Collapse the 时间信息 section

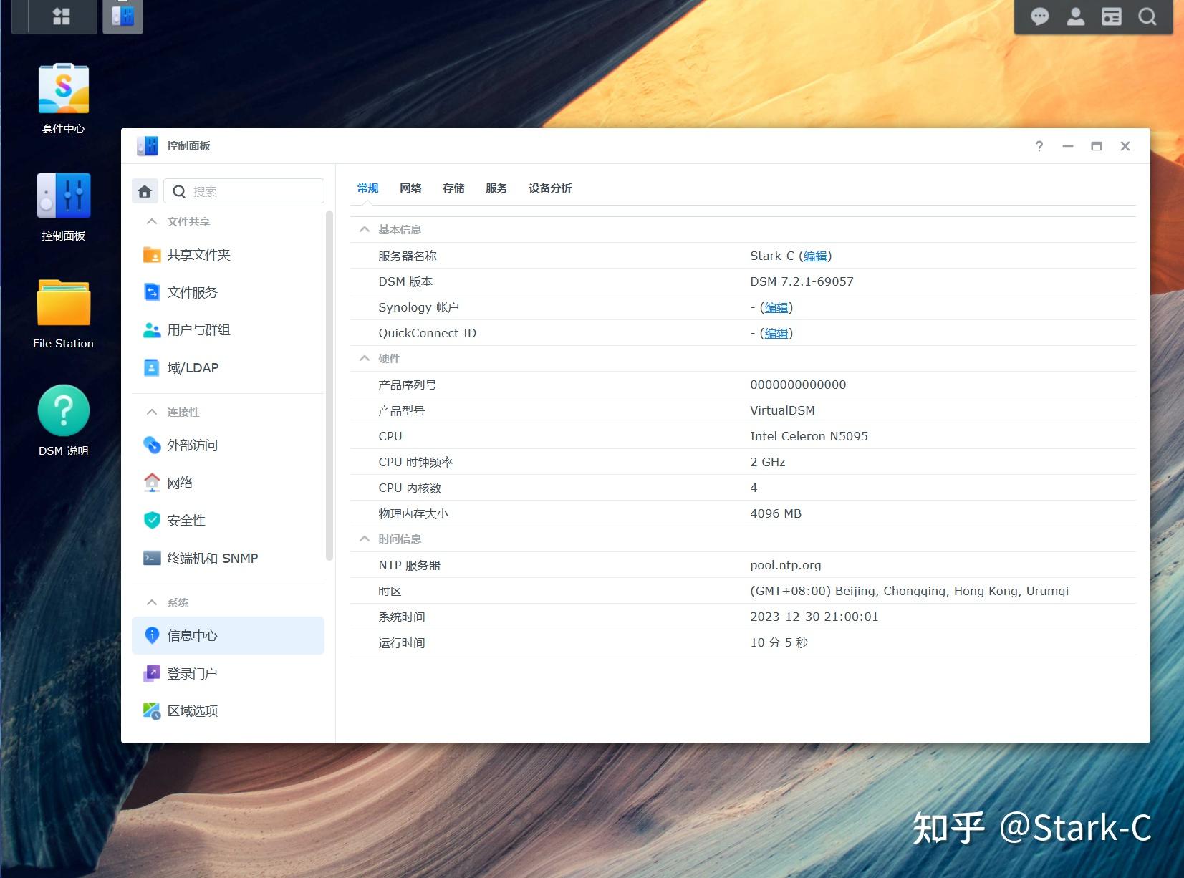click(x=364, y=539)
